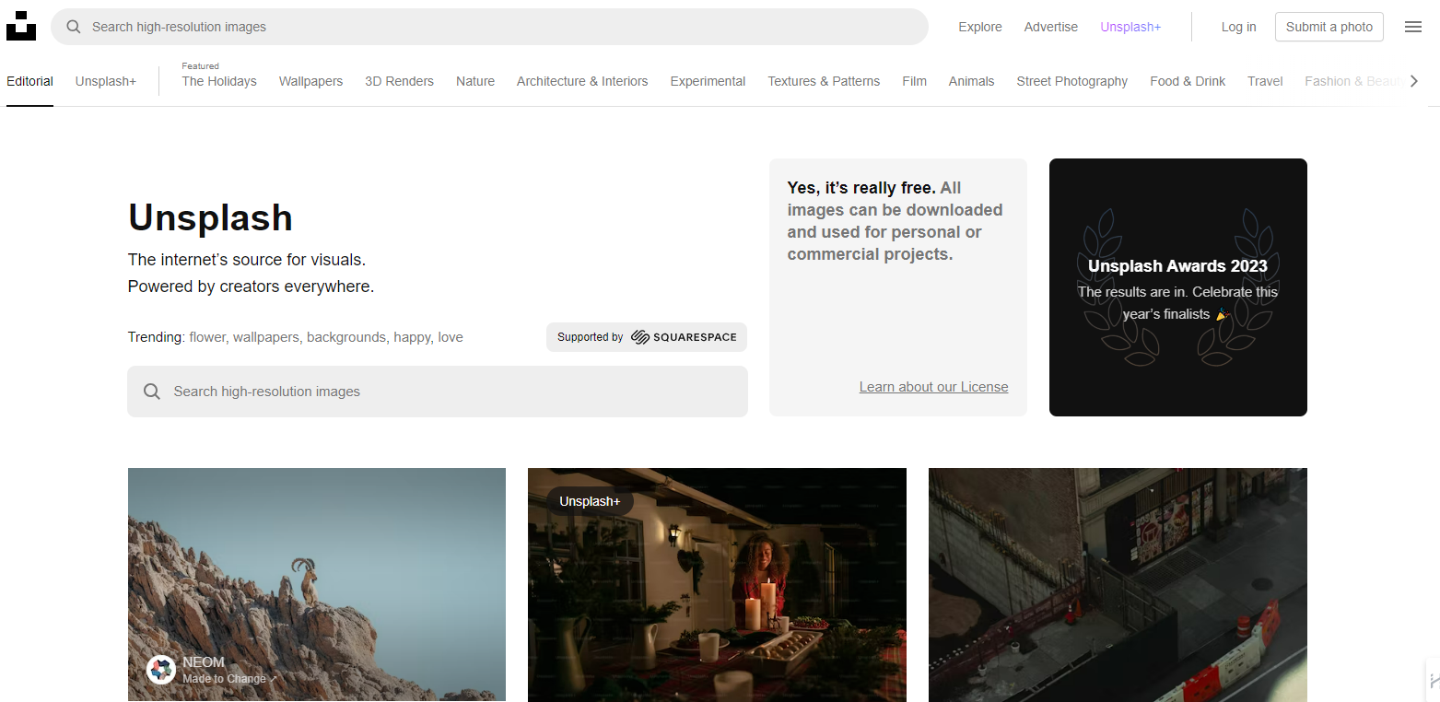Open the Explore link

[x=980, y=27]
